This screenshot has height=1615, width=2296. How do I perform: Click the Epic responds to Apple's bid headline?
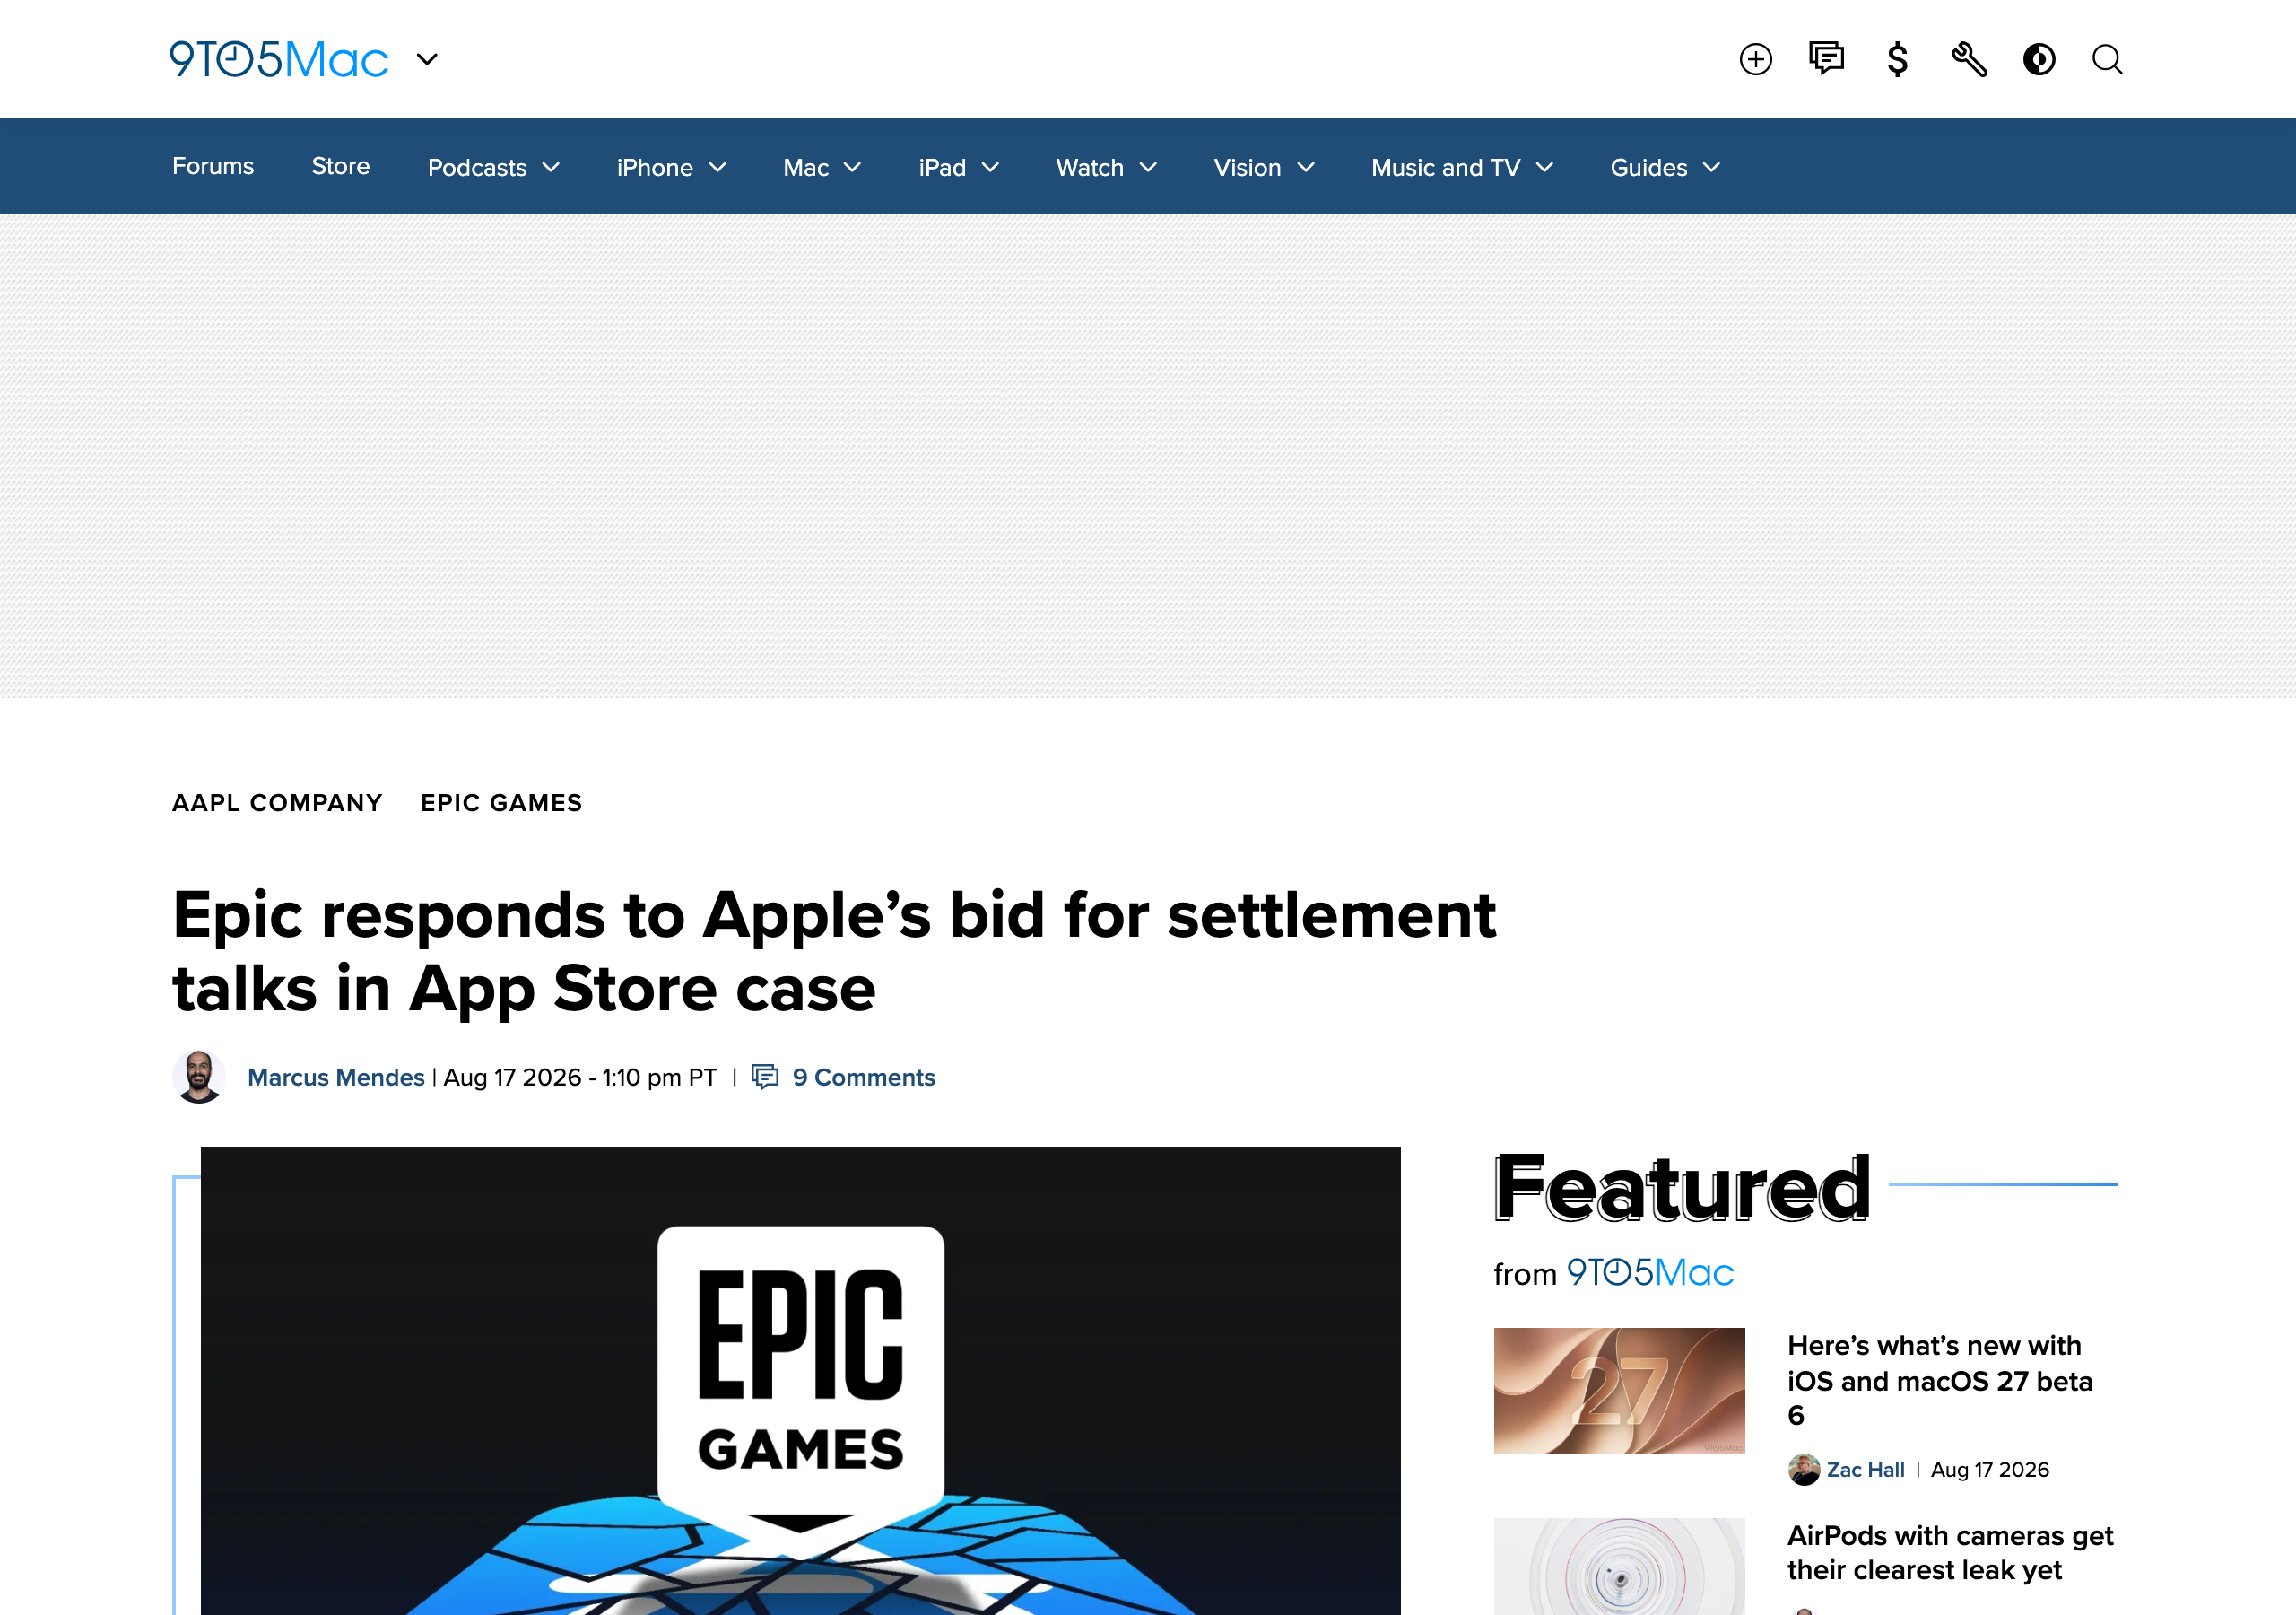tap(834, 950)
